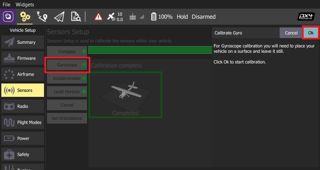This screenshot has width=320, height=170.
Task: Open the Plan view waypoint icon
Action: pos(42,16)
